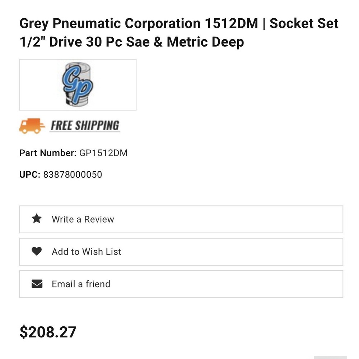
Task: Click the star icon beside Write a Review
Action: [37, 219]
